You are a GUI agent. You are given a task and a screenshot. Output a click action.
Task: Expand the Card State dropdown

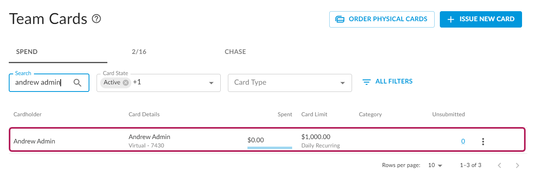click(x=211, y=83)
